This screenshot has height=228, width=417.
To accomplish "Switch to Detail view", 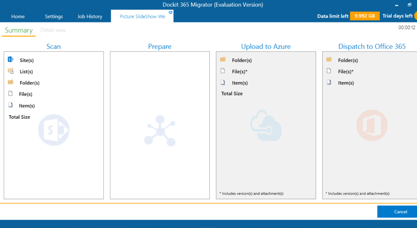I will click(x=53, y=30).
